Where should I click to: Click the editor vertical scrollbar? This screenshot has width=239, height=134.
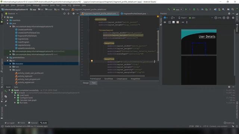[x=158, y=45]
